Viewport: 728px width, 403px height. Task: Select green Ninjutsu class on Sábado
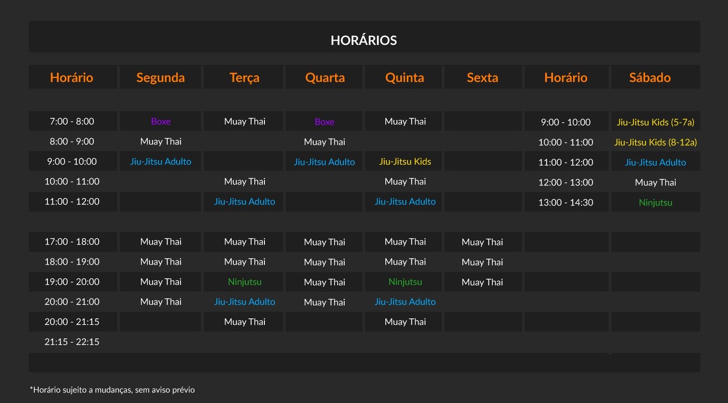(x=655, y=203)
